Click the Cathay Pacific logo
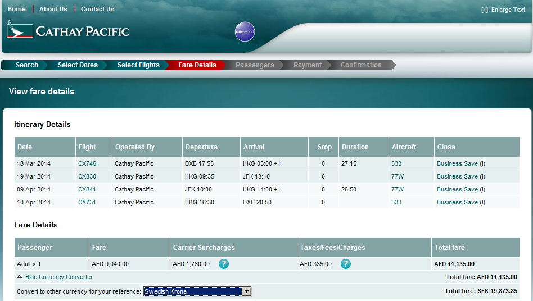Viewport: 533px width, 301px height. 68,31
